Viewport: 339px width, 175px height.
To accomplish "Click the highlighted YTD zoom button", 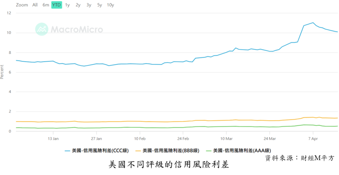I will [57, 5].
